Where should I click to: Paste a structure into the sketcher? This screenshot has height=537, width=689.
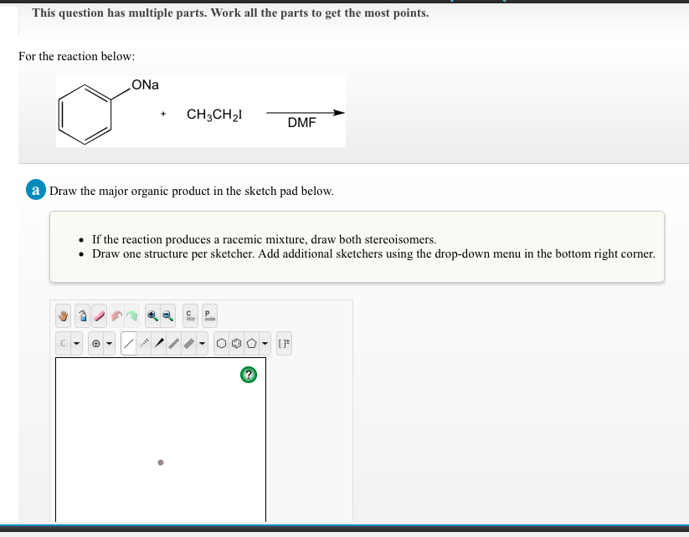[208, 315]
